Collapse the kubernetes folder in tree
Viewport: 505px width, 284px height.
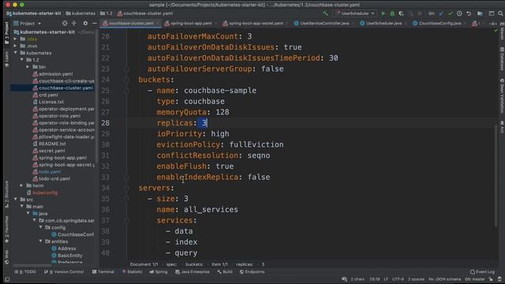point(16,53)
